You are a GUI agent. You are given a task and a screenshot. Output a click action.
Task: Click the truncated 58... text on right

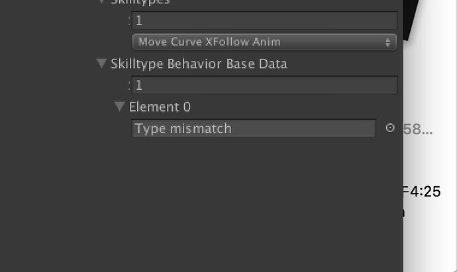418,129
